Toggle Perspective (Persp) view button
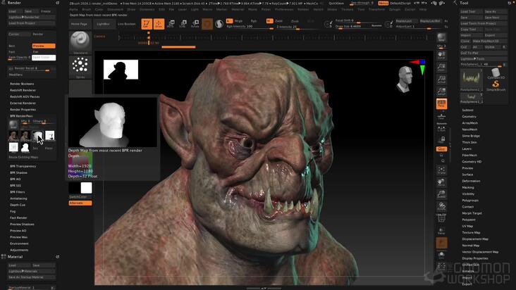516x290 pixels. click(441, 103)
